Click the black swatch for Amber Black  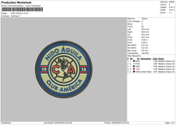134,72
